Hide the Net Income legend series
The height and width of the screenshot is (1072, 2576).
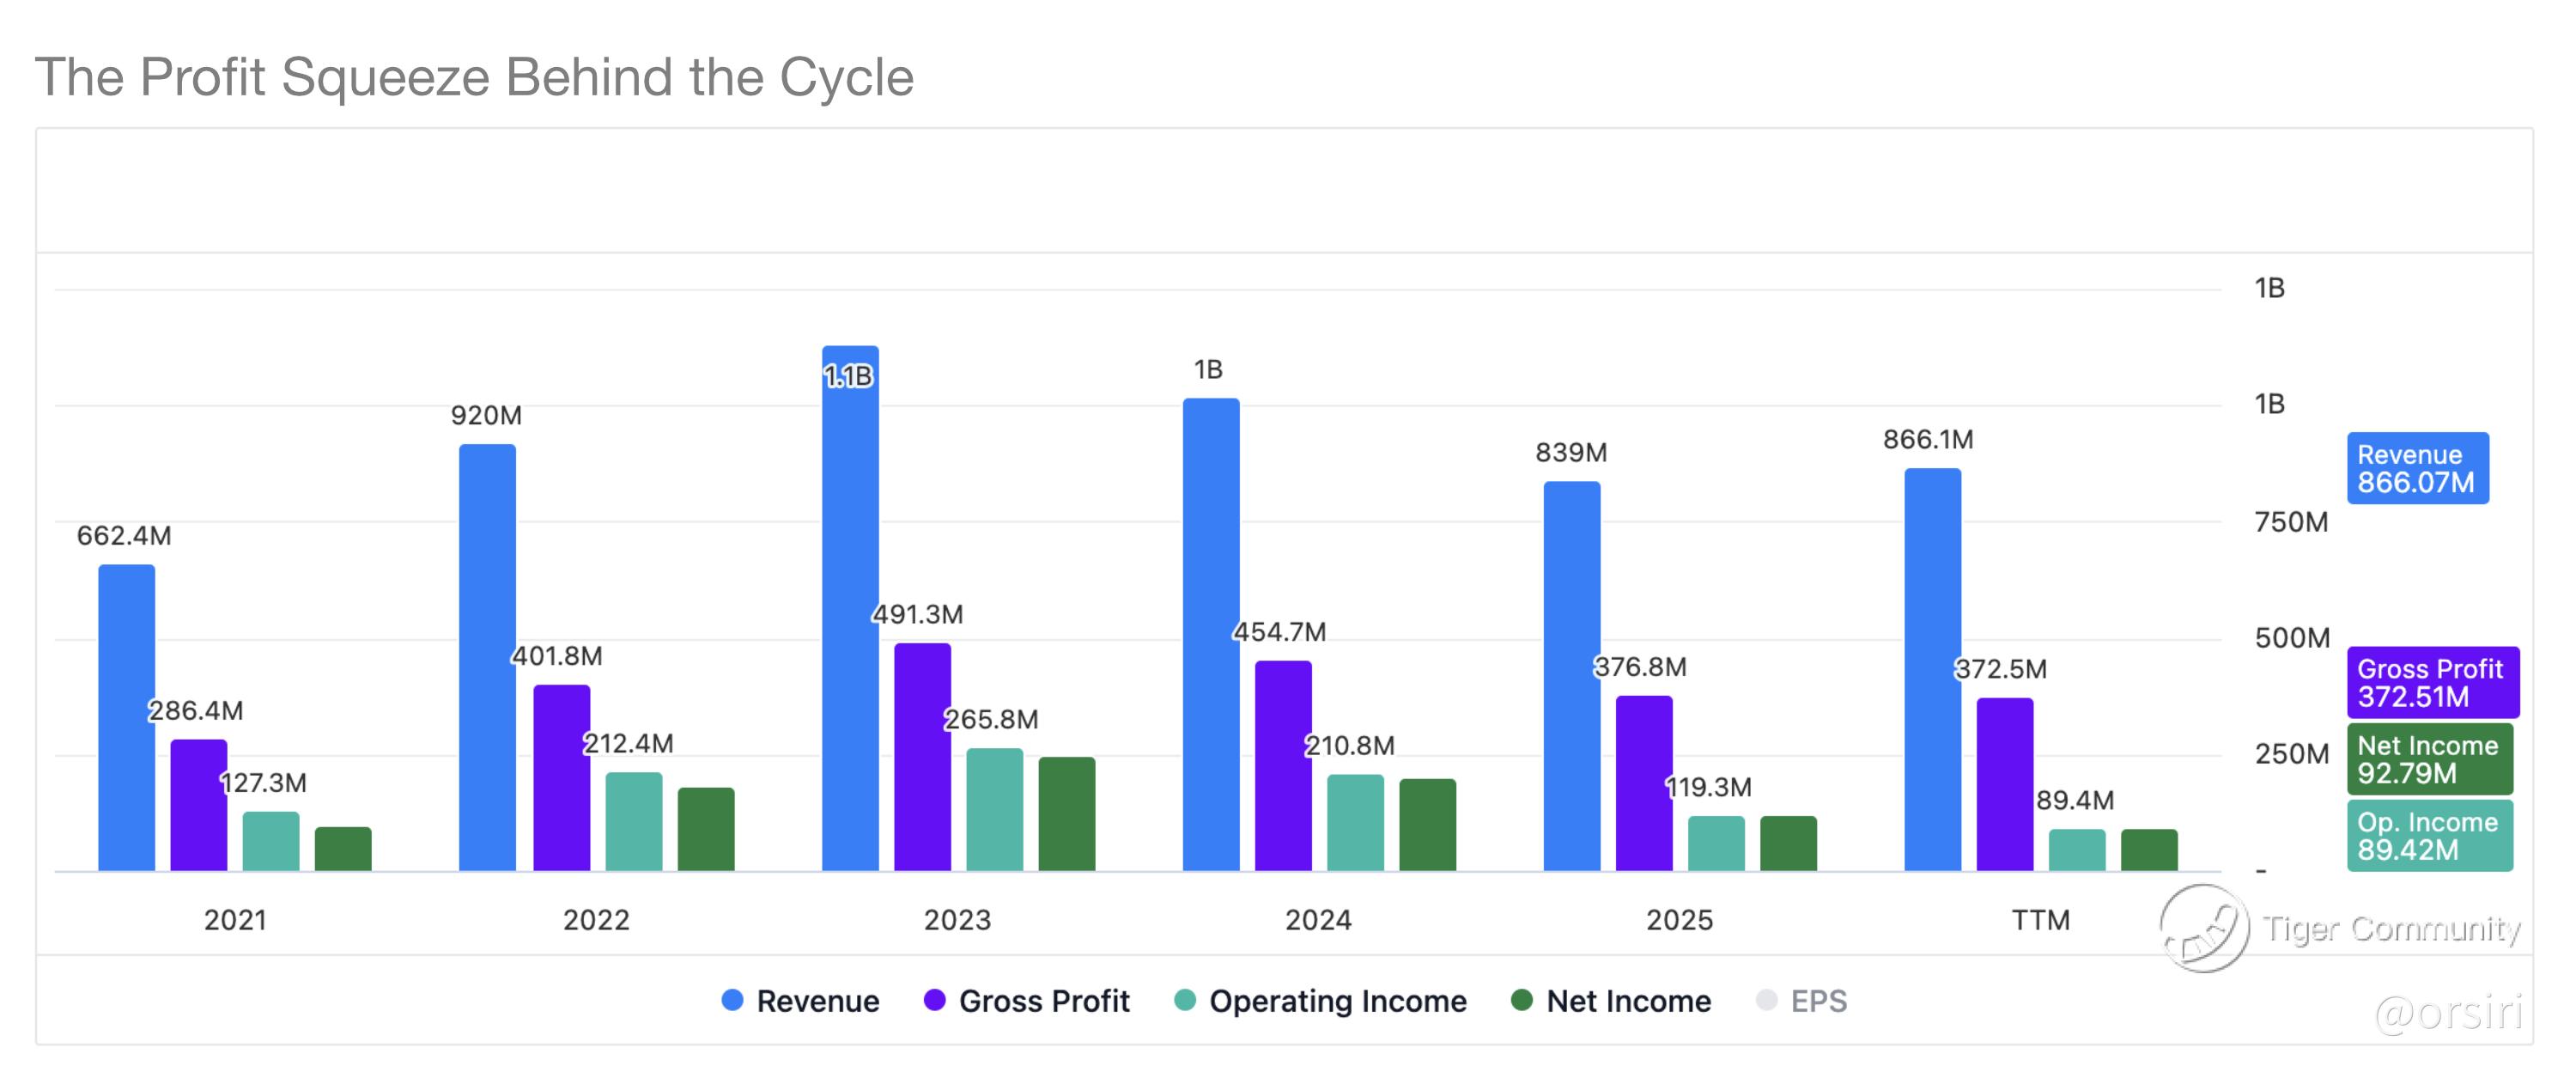[1611, 1001]
